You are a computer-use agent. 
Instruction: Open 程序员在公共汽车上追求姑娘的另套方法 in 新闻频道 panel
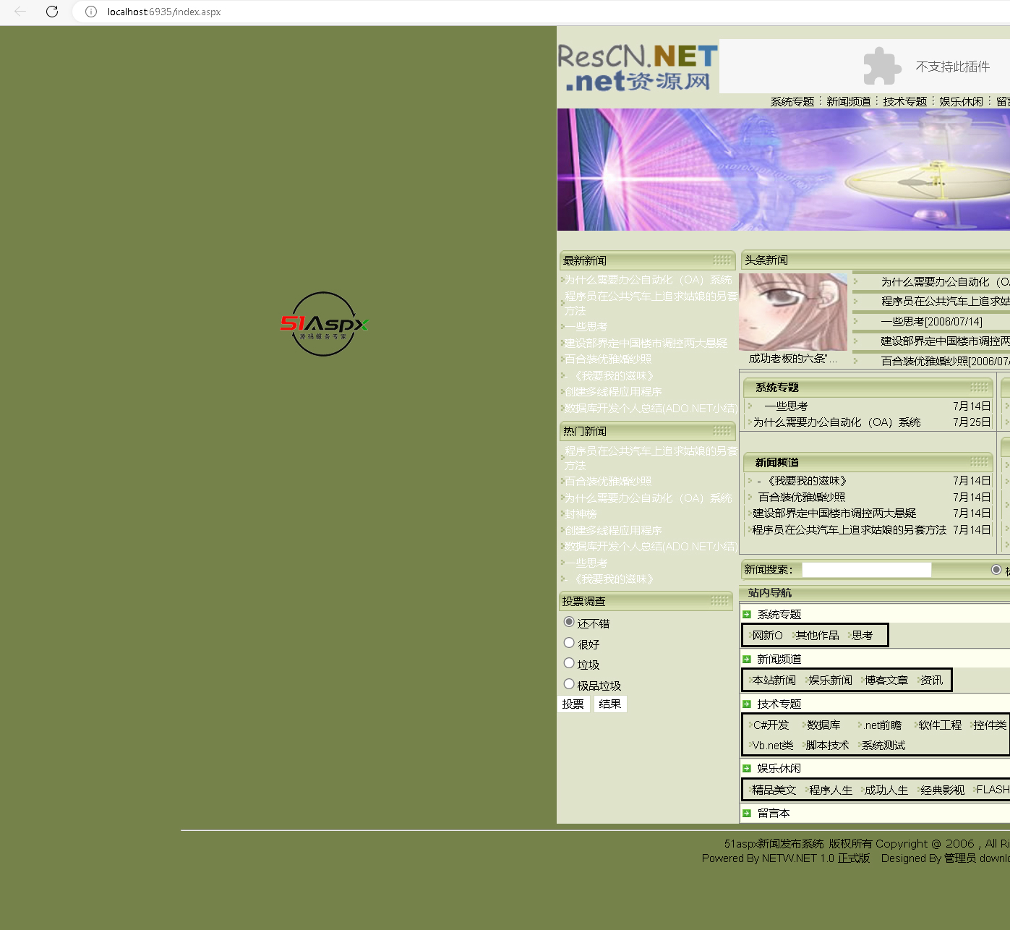pyautogui.click(x=849, y=530)
